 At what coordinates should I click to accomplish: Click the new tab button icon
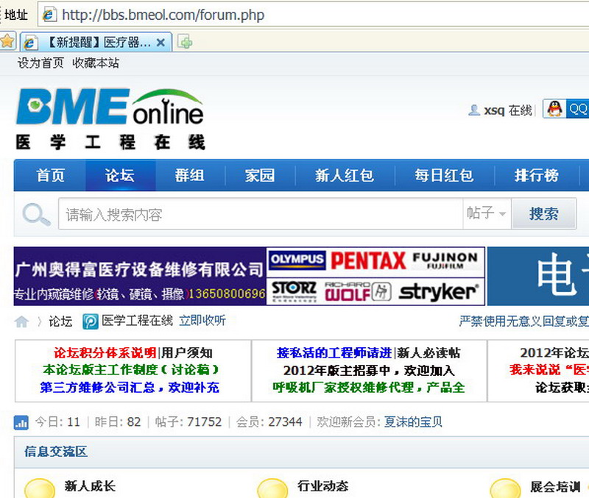186,42
